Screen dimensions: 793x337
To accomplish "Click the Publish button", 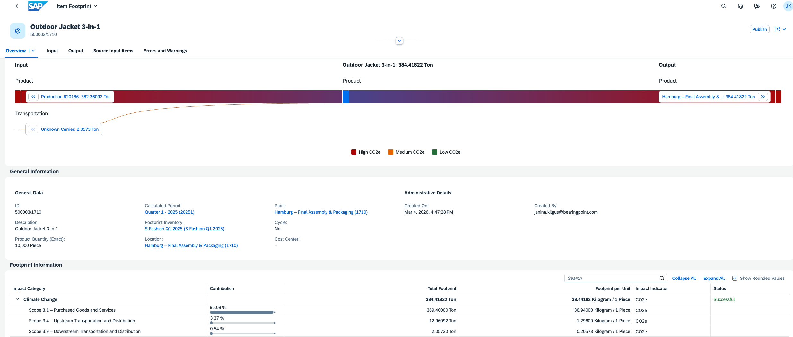I will [759, 29].
